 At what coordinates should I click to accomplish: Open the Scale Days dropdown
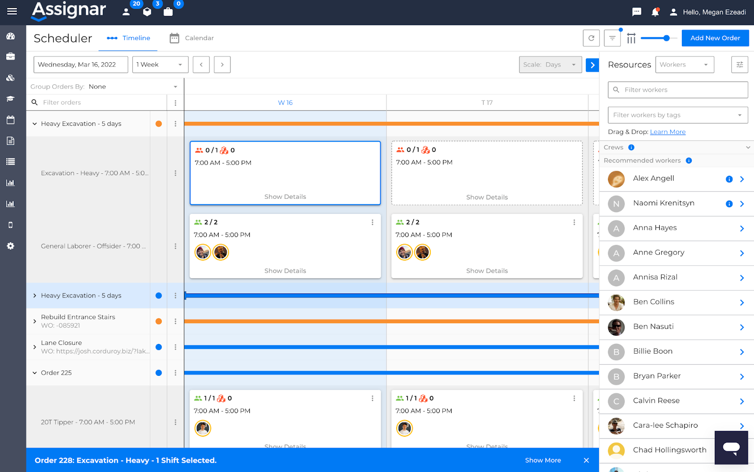tap(550, 65)
